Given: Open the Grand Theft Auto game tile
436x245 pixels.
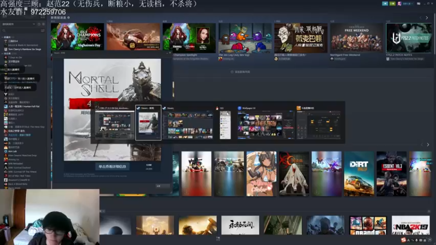Looking at the screenshot, I should [x=368, y=225].
